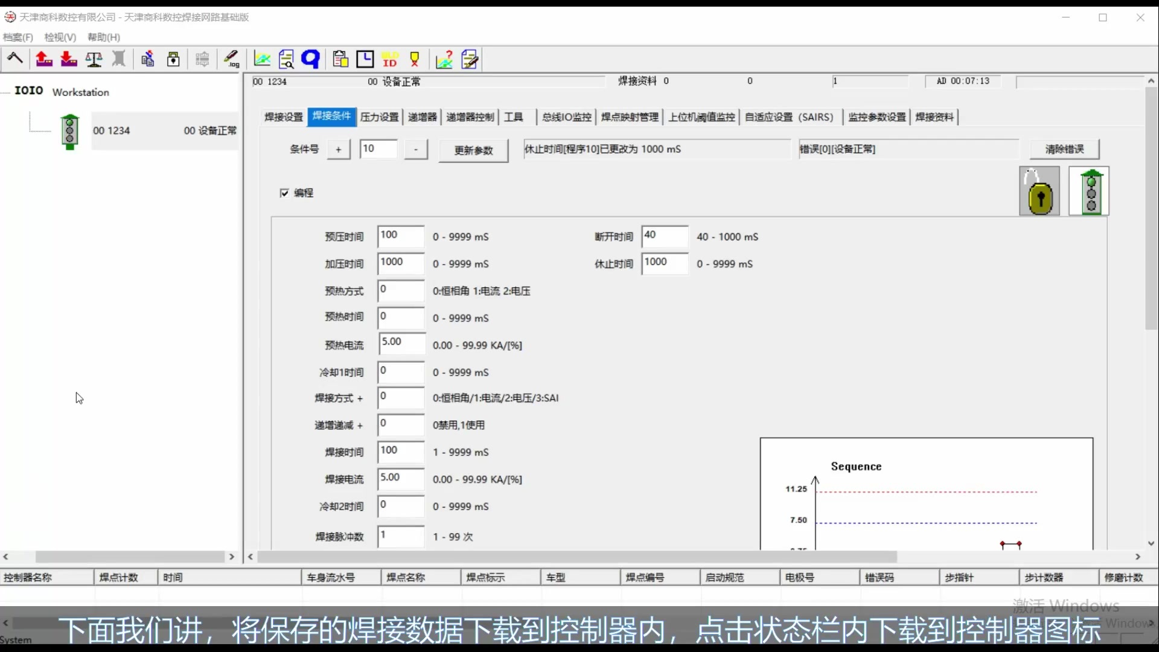Viewport: 1159px width, 652px height.
Task: Click the clock time icon
Action: pos(365,59)
